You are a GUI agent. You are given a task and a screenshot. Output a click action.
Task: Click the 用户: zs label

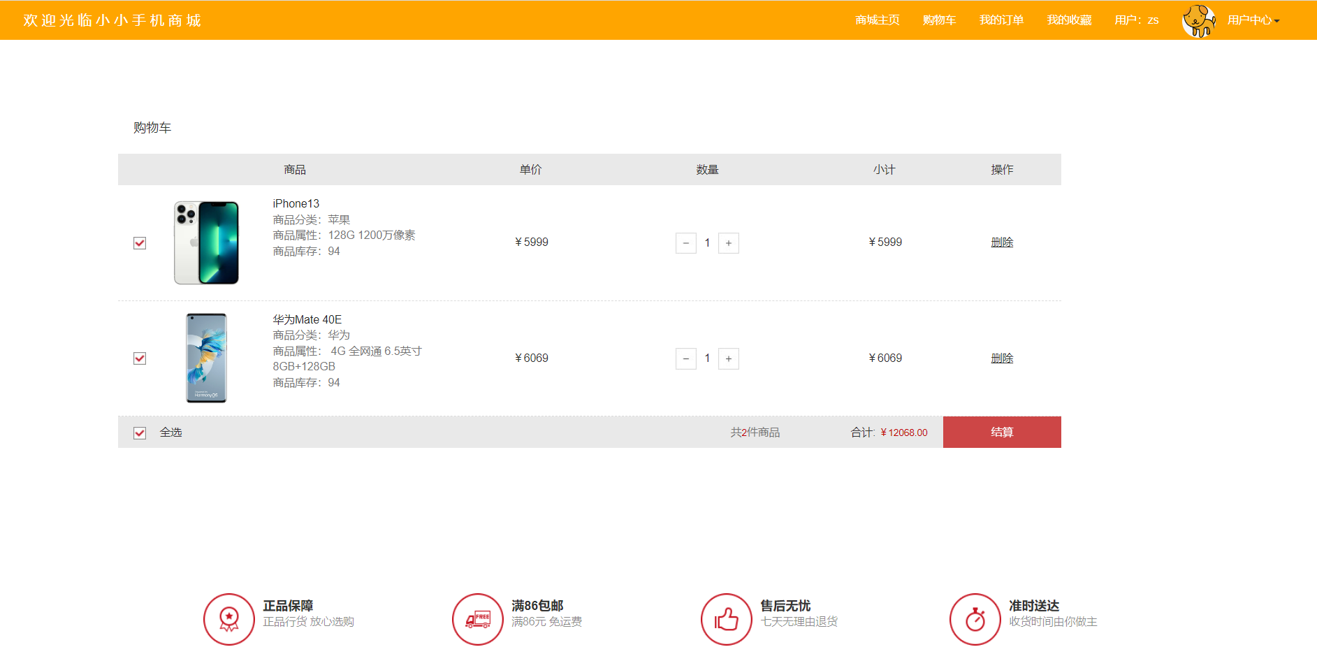1136,20
